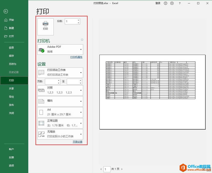Image resolution: width=212 pixels, height=173 pixels.
Task: Increase 份数 with the up stepper arrow
Action: point(78,20)
